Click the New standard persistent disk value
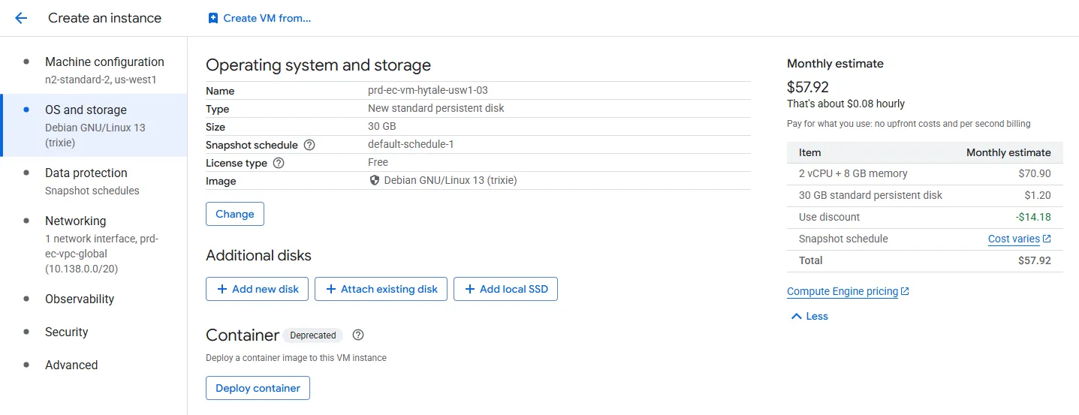 click(436, 108)
